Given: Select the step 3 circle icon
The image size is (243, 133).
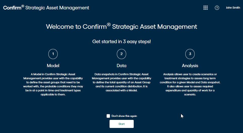Looking at the screenshot, I should (x=190, y=54).
